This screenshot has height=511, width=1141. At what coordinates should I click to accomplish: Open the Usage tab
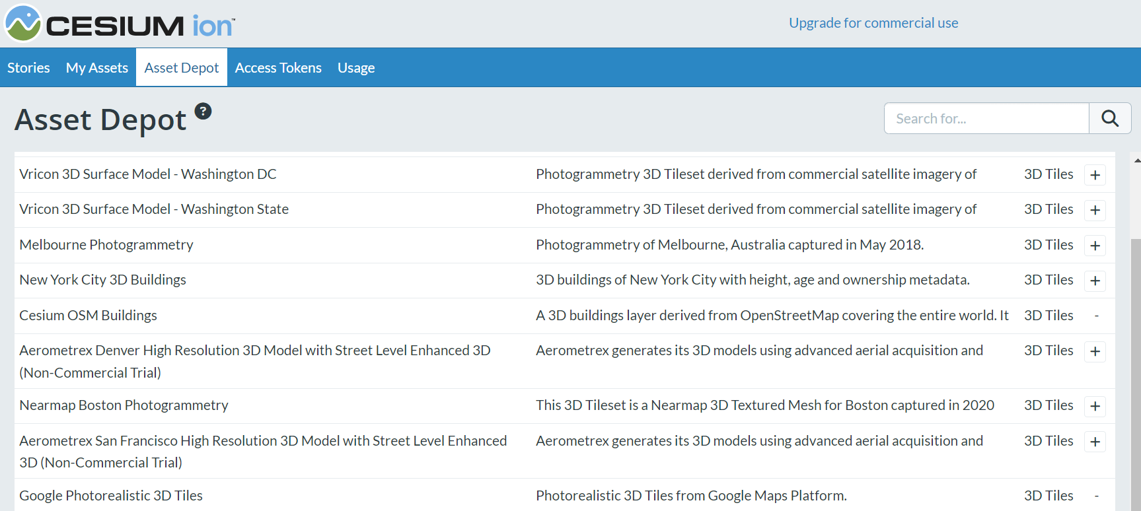[x=356, y=68]
